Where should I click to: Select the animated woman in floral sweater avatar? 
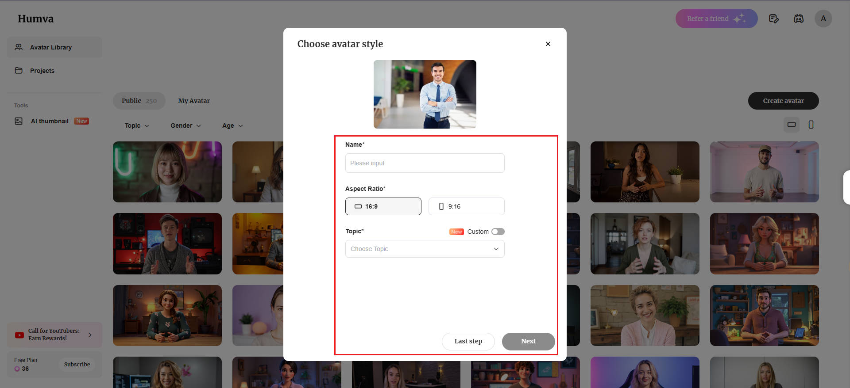click(167, 316)
